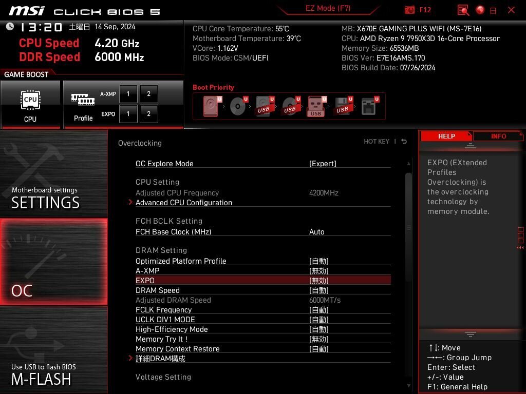Open Memory Try It ! value options

click(x=318, y=339)
